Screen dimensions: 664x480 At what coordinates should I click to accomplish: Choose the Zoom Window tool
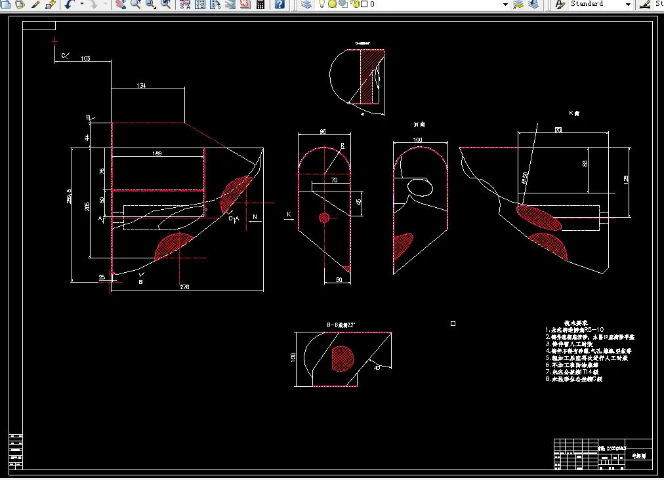151,4
